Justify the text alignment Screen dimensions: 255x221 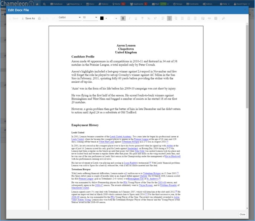tap(182, 18)
